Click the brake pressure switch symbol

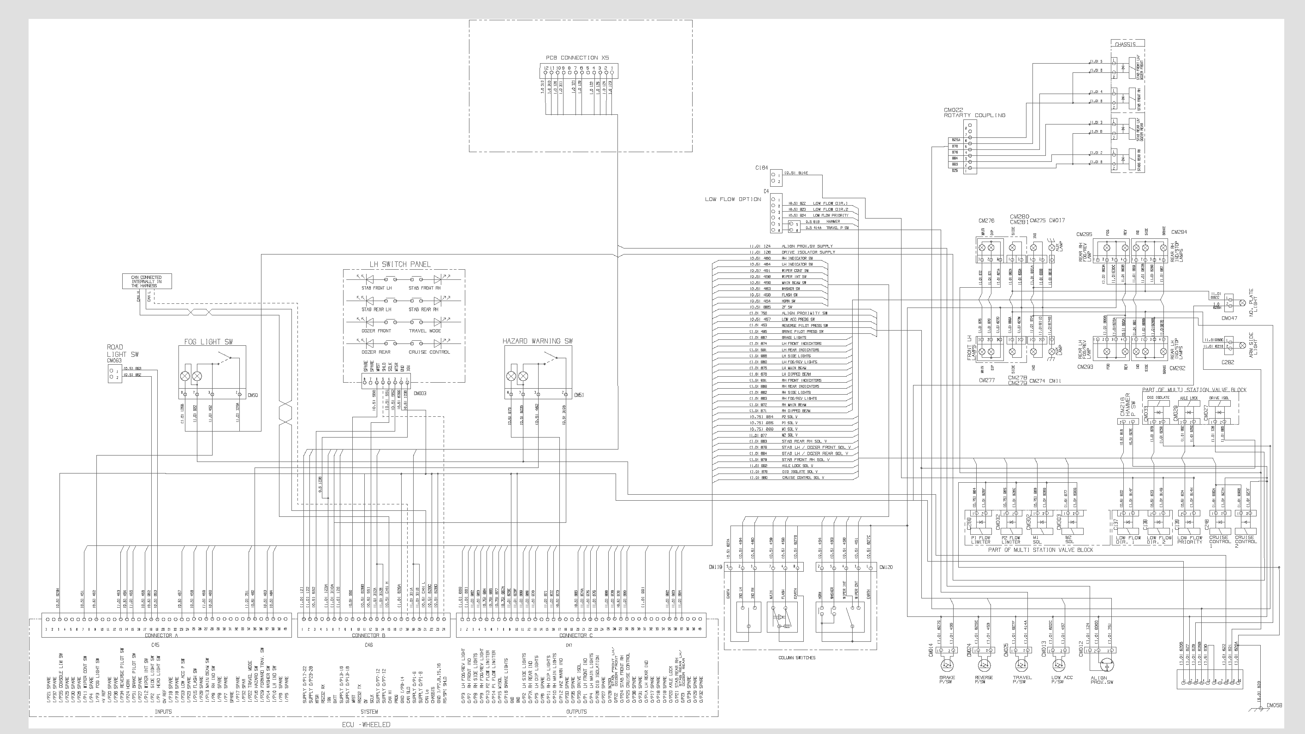(946, 665)
